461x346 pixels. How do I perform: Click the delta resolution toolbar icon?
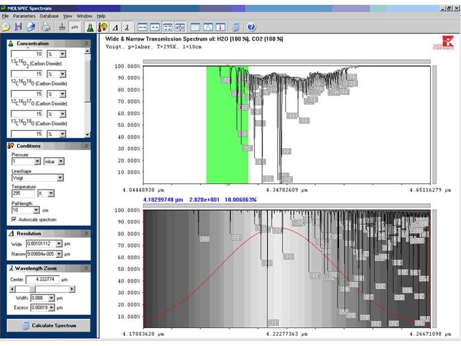[x=115, y=27]
